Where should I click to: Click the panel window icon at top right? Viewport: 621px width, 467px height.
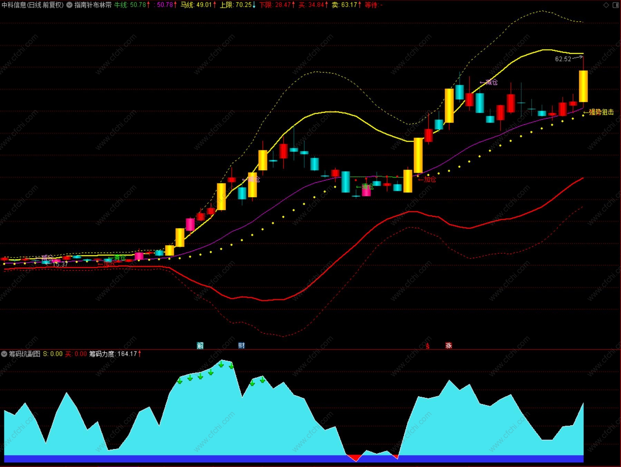coord(615,5)
